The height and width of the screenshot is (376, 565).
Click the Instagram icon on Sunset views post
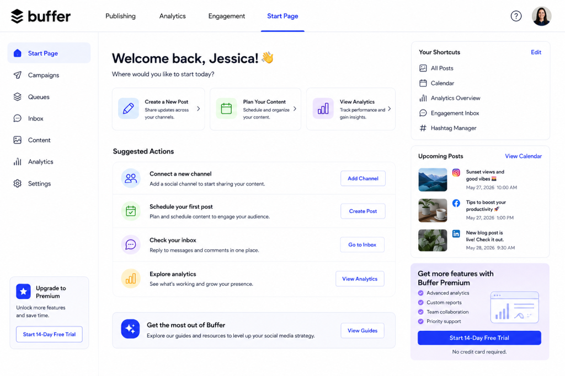point(456,172)
